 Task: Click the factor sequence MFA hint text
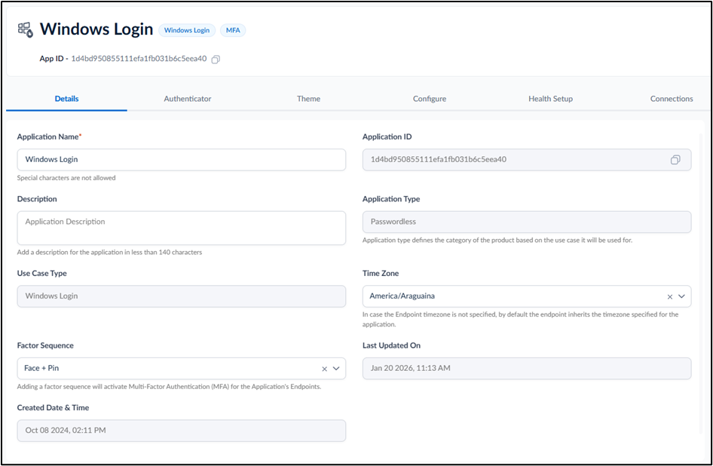pos(169,387)
